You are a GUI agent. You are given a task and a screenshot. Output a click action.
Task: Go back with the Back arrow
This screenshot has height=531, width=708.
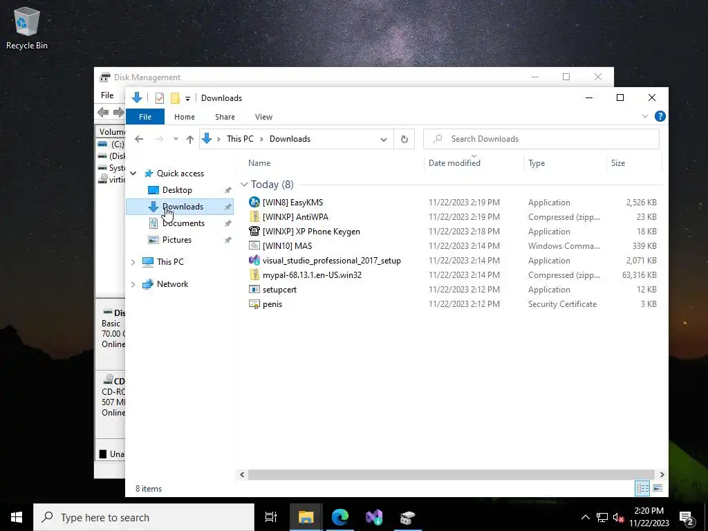[139, 139]
